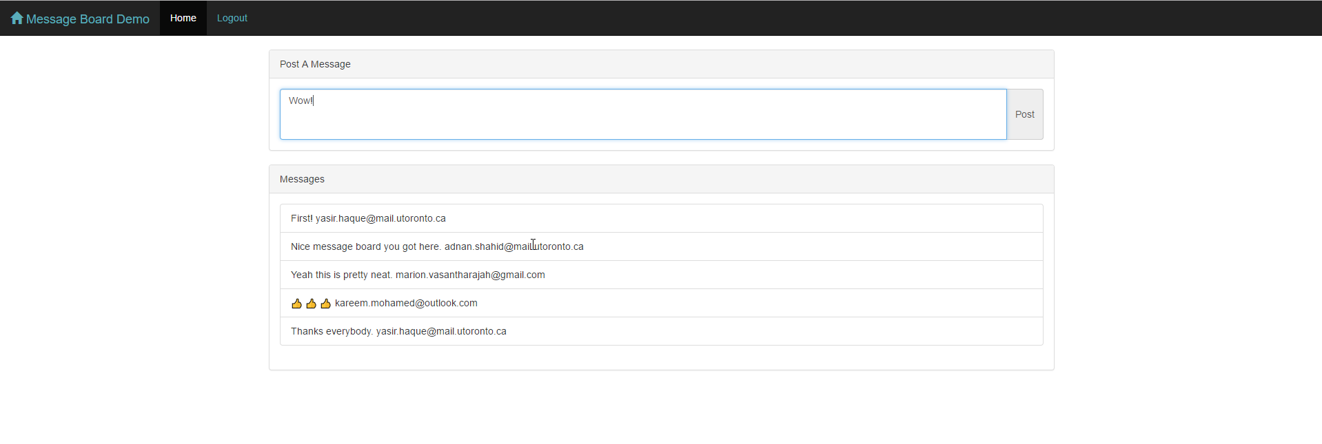Click the house icon beside Message Board Demo
Image resolution: width=1322 pixels, height=444 pixels.
tap(17, 19)
